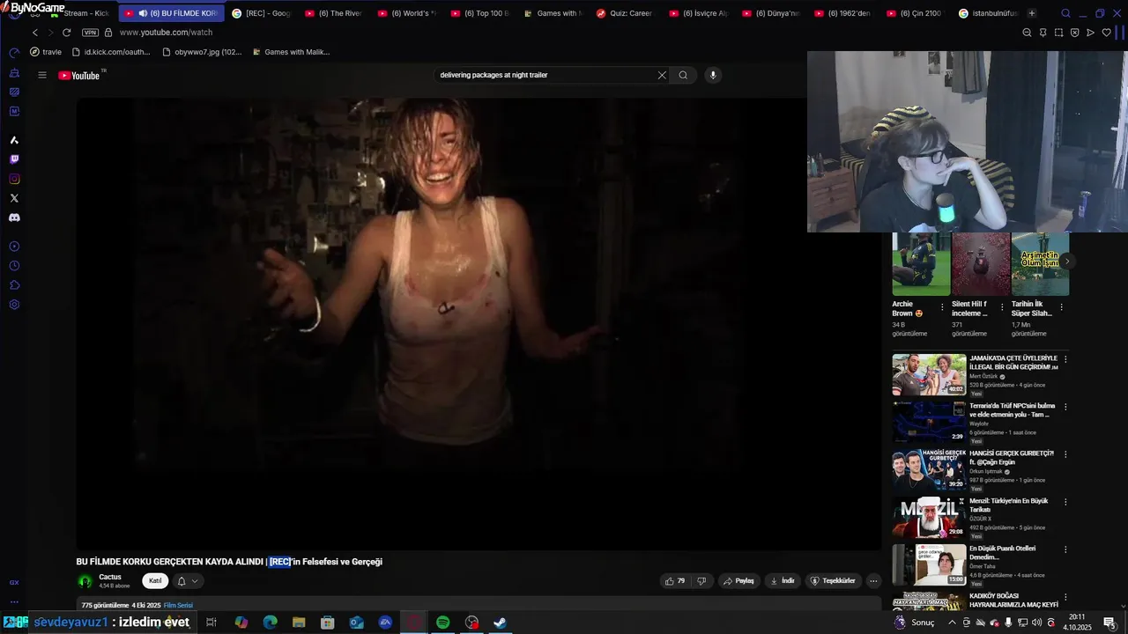Open Discord from the Opera sidebar
Image resolution: width=1128 pixels, height=634 pixels.
[14, 217]
